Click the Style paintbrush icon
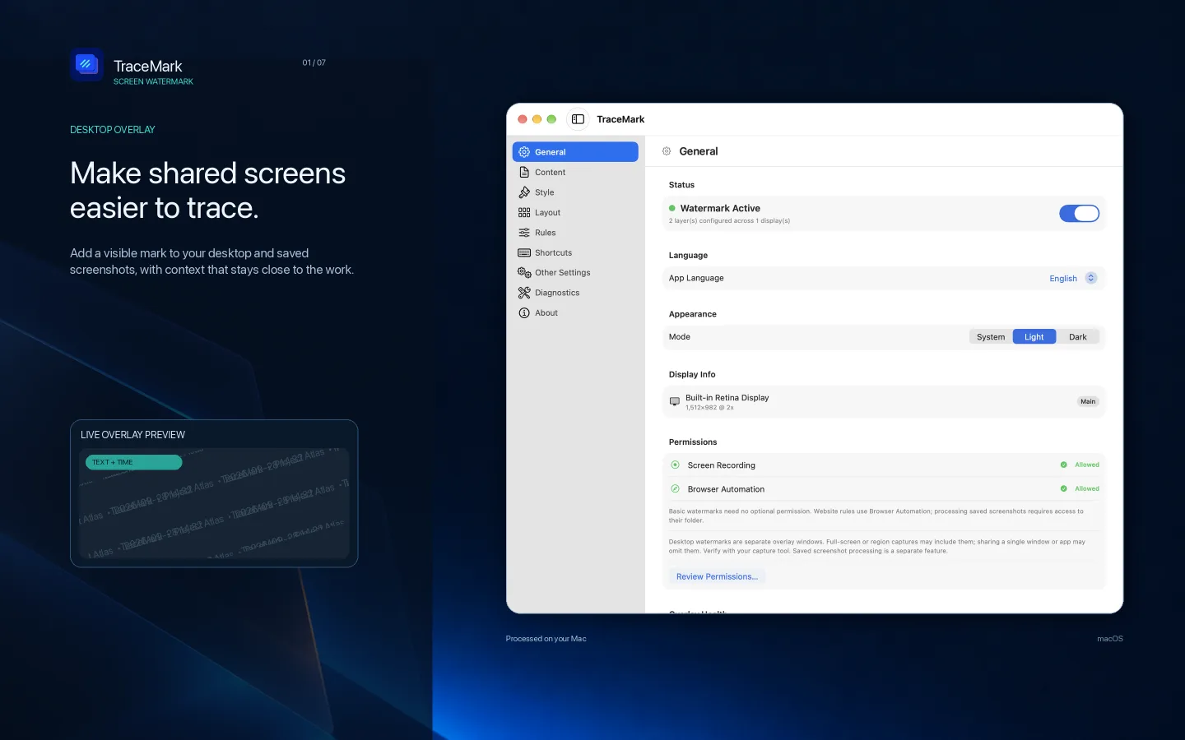The width and height of the screenshot is (1185, 740). tap(524, 192)
